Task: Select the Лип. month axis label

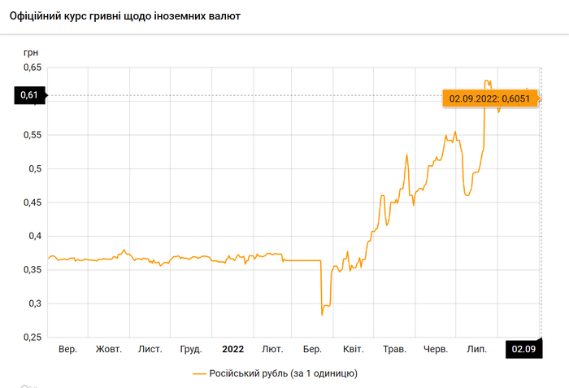Action: pos(476,349)
